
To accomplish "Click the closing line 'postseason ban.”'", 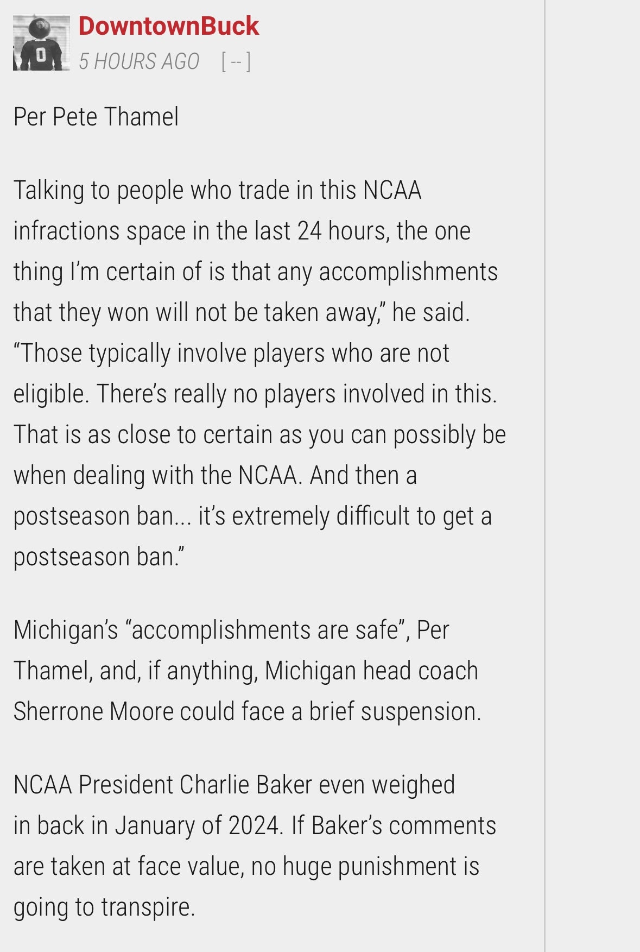I will point(99,557).
